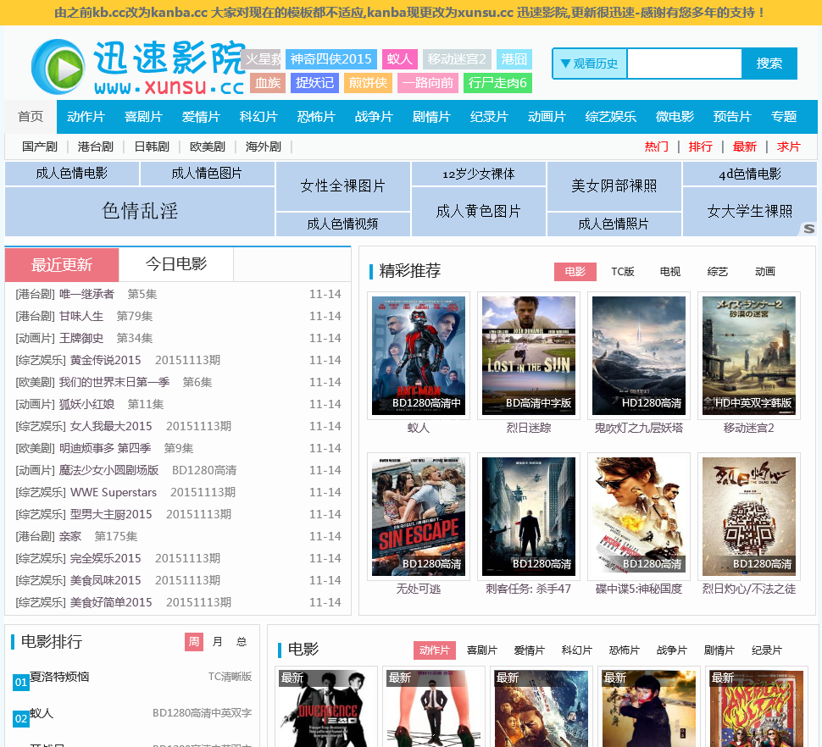The image size is (822, 747).
Task: Switch to the 今日电影 tab
Action: tap(176, 264)
